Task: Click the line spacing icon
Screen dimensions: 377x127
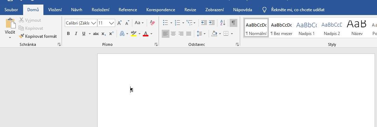Action: 199,34
